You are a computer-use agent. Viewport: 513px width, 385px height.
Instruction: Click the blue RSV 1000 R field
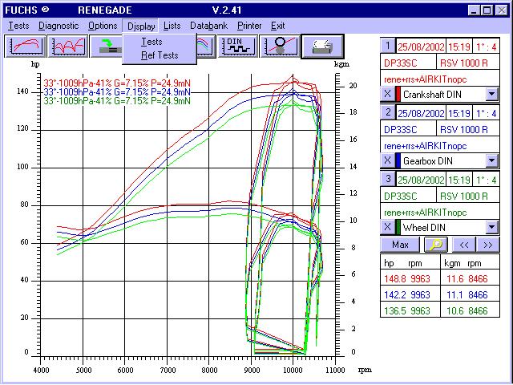point(468,130)
